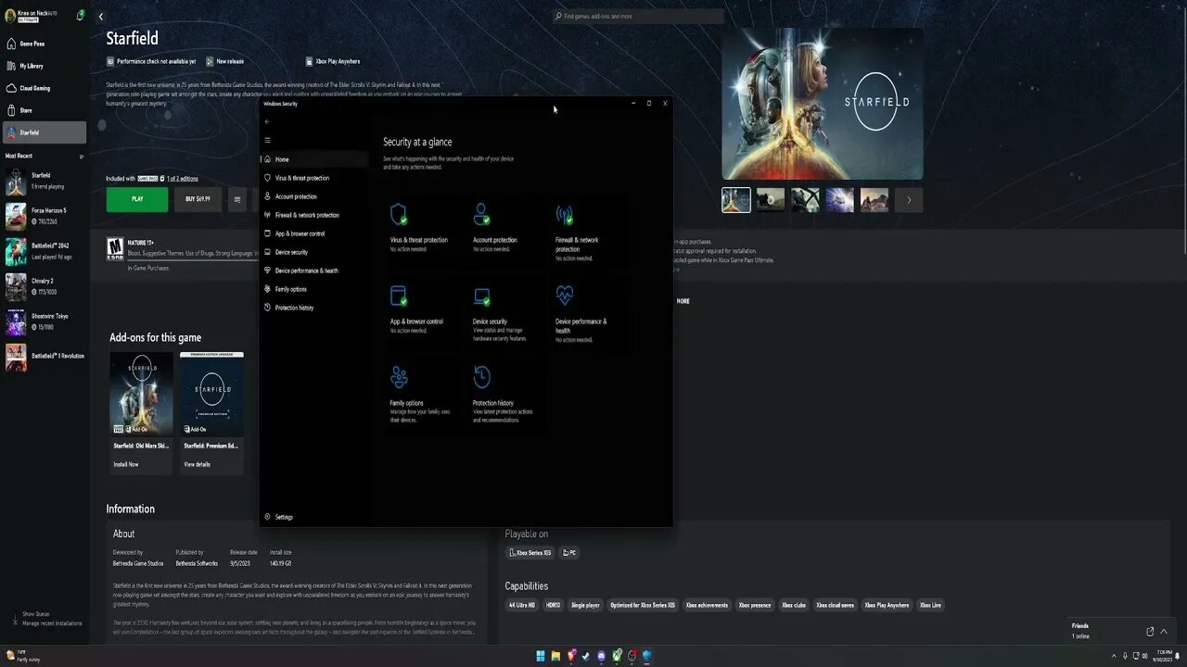Open File Explorer from taskbar
1187x667 pixels.
556,656
